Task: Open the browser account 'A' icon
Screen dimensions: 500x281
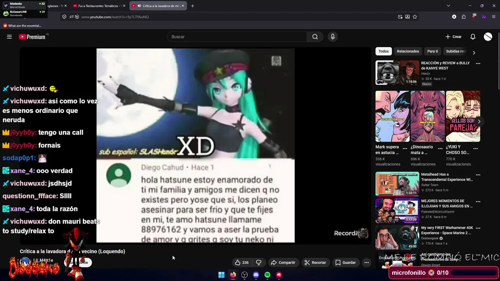Action: pos(454,17)
